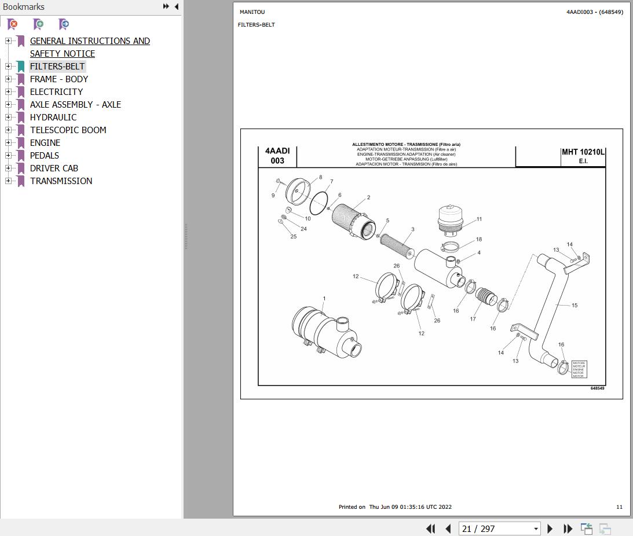Click the delete bookmark icon
This screenshot has height=536, width=633.
(x=13, y=24)
